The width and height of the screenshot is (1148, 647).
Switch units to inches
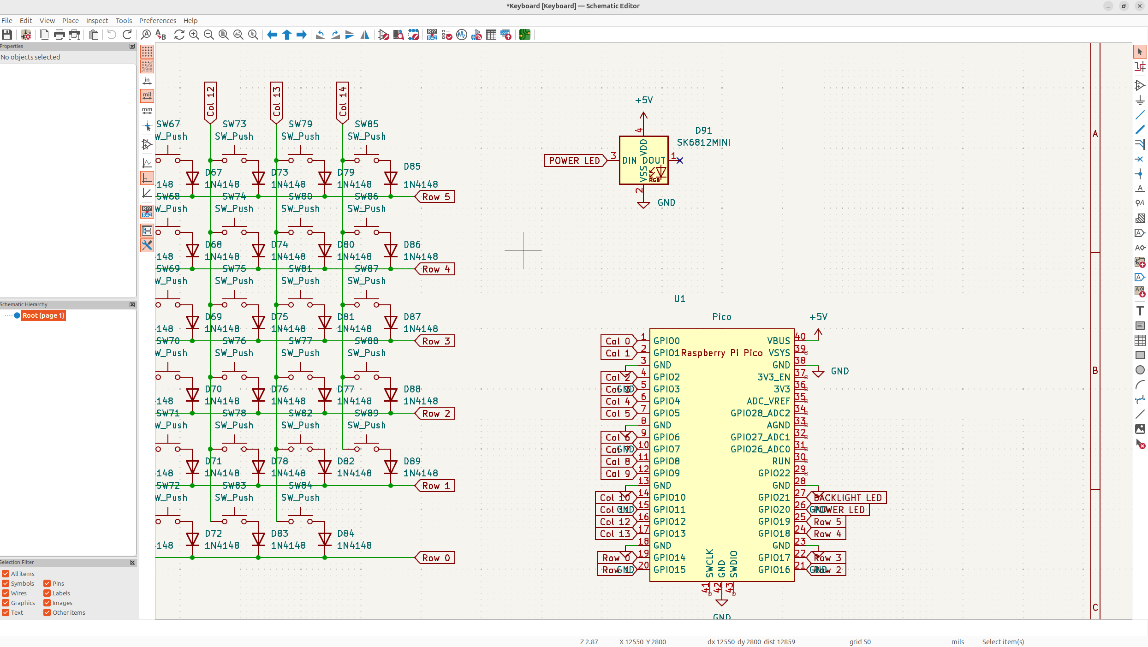pos(147,81)
